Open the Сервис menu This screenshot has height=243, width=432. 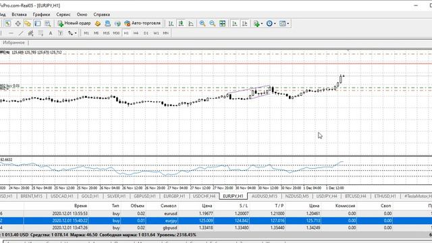tap(63, 15)
